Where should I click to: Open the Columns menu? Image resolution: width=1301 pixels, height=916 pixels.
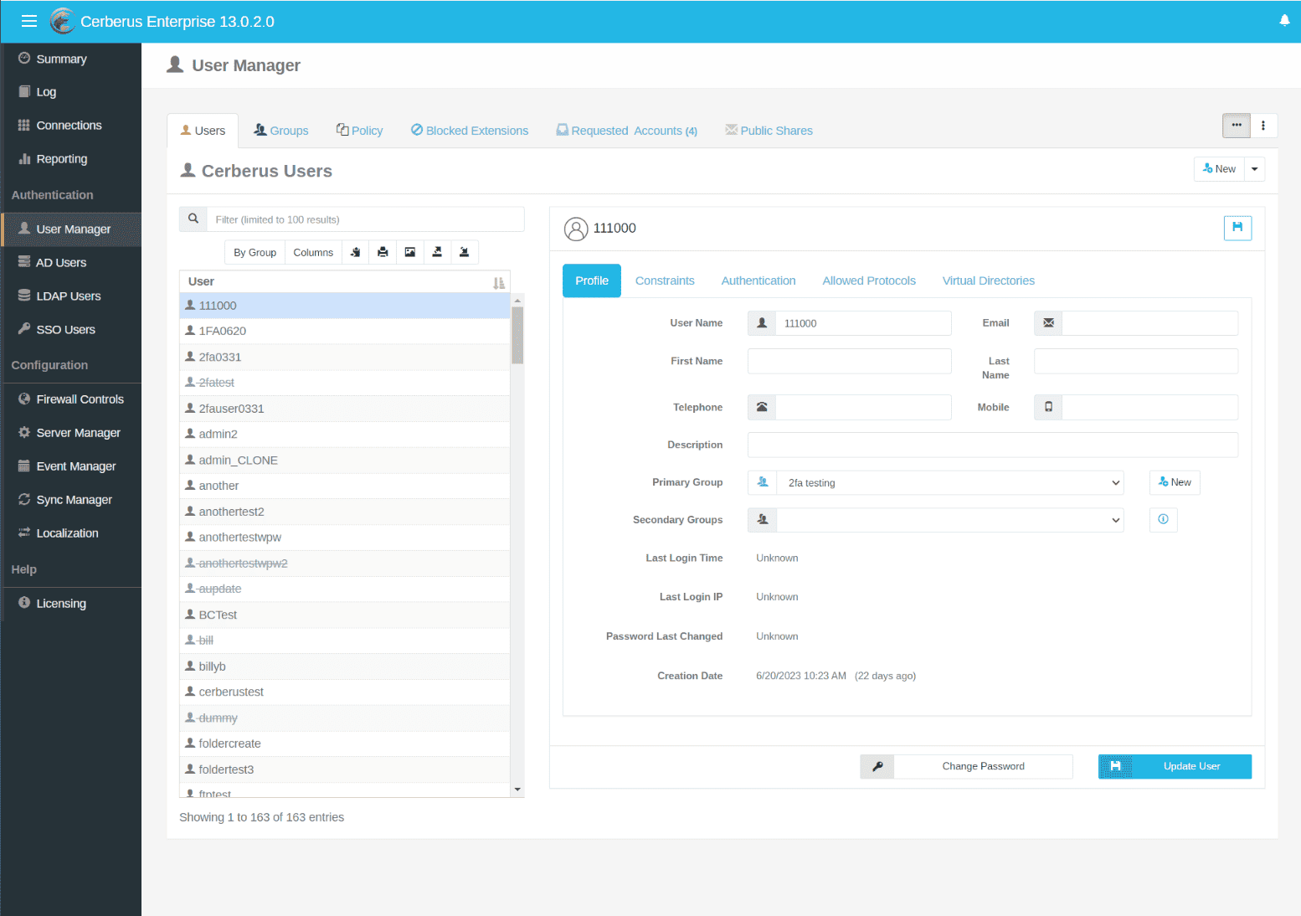(313, 252)
